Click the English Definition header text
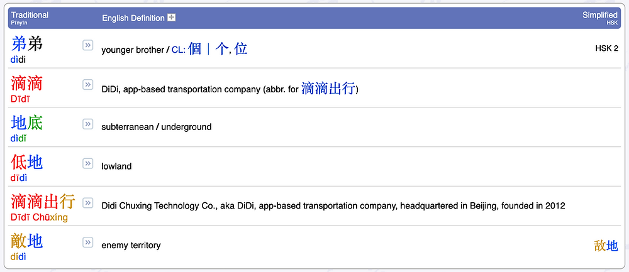Viewport: 629px width, 272px height. click(133, 18)
